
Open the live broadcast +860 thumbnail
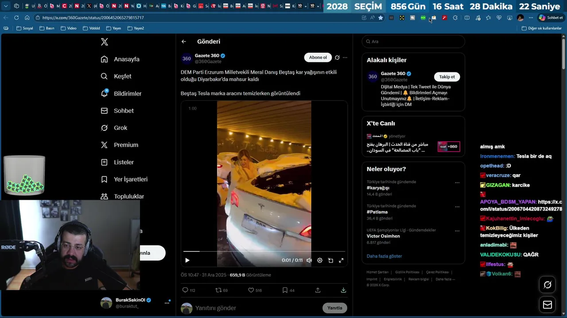pyautogui.click(x=449, y=147)
